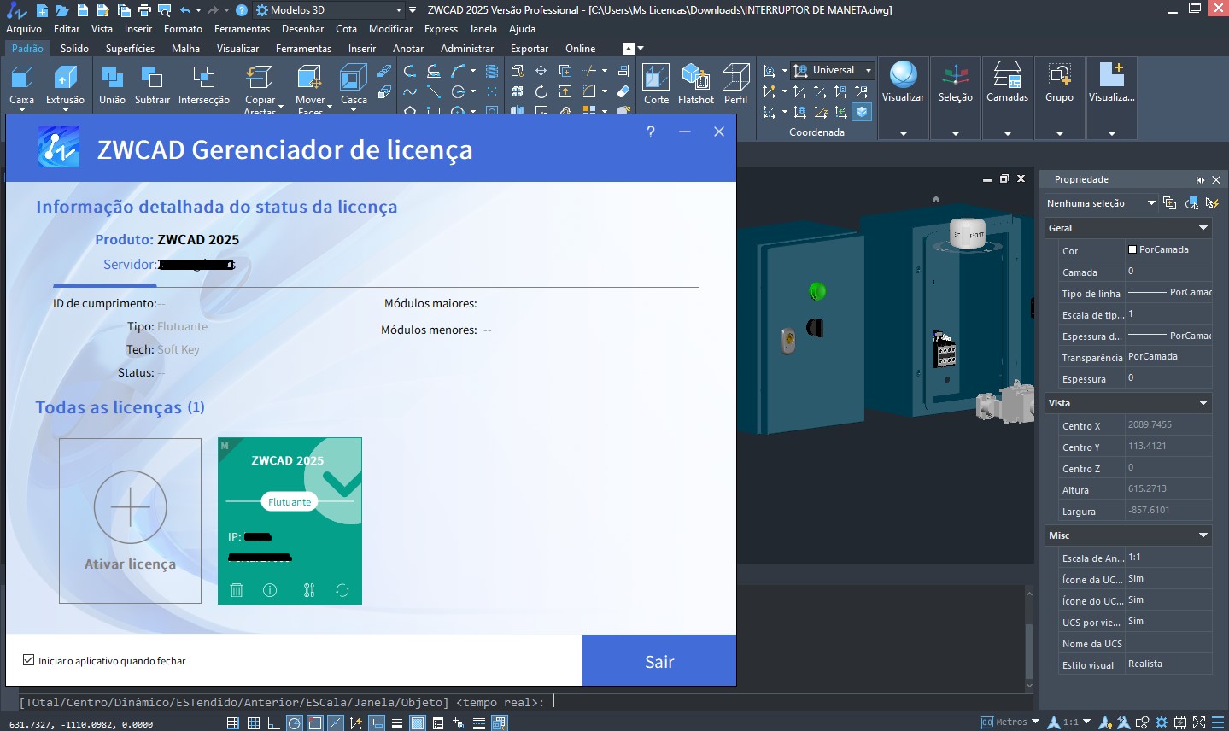Collapse the Geral properties section
Screen dimensions: 1229x731
click(x=1203, y=228)
